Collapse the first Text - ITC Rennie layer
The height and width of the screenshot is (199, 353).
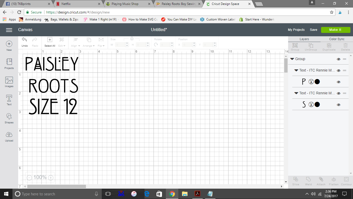[296, 70]
